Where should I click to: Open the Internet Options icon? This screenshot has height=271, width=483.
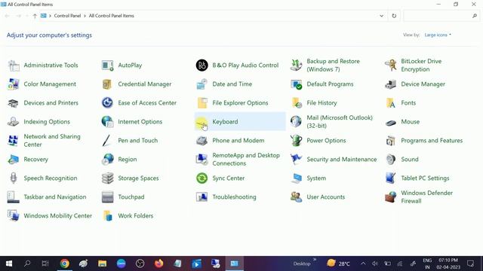click(x=107, y=122)
